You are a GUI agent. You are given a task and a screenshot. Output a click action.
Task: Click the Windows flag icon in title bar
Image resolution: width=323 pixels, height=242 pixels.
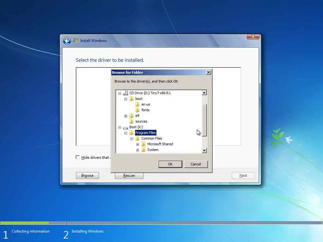click(x=76, y=41)
